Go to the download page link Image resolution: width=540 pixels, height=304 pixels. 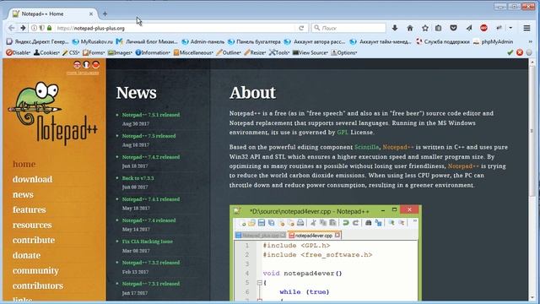32,179
